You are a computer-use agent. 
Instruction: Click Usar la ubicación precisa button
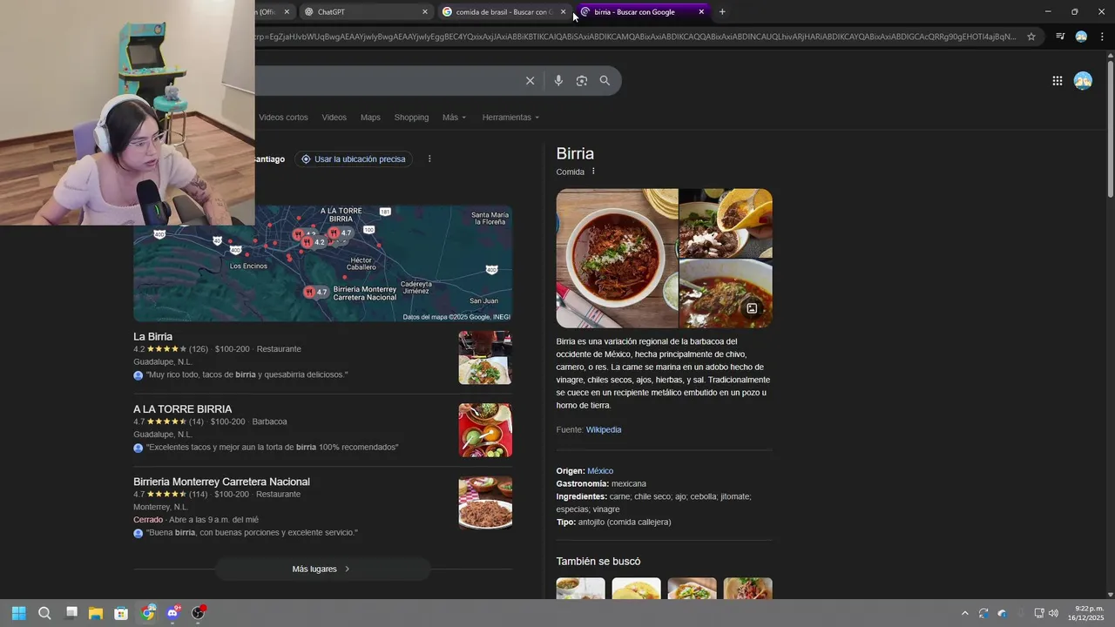click(353, 159)
